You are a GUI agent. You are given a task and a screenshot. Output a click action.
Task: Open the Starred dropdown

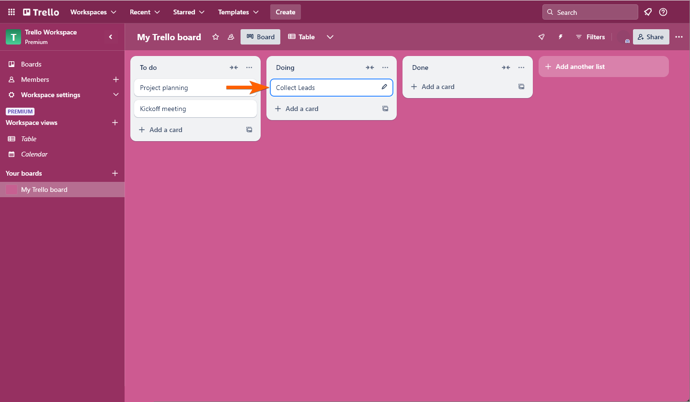pyautogui.click(x=189, y=12)
